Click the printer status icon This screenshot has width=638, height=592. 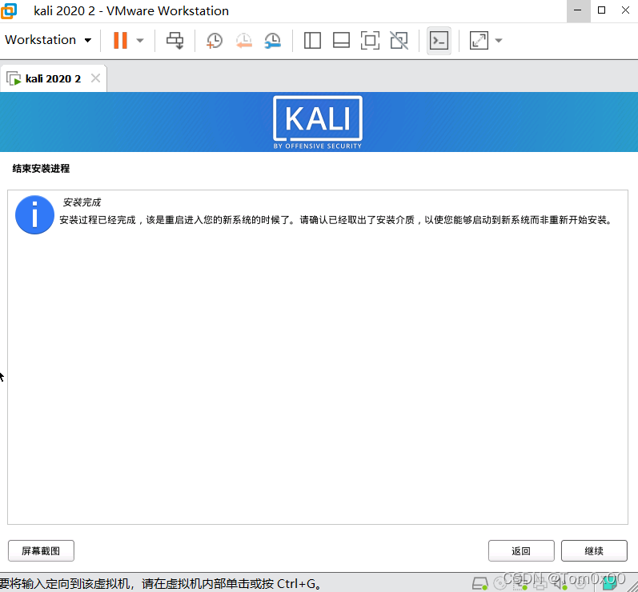coord(540,583)
